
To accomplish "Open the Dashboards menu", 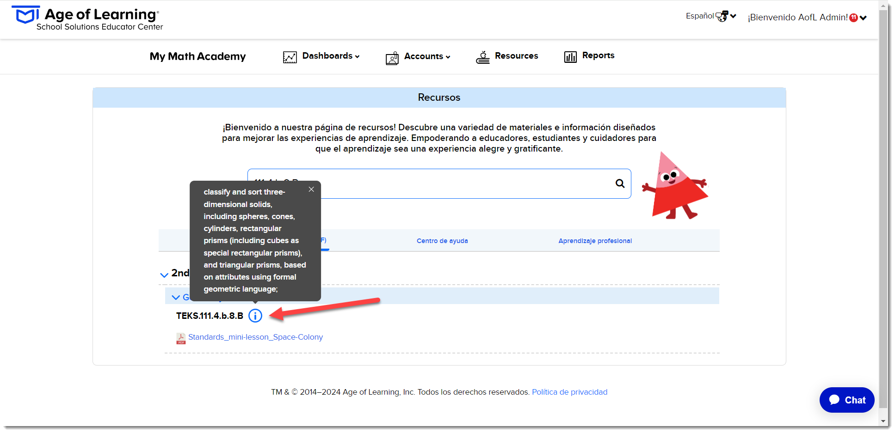I will [x=331, y=56].
